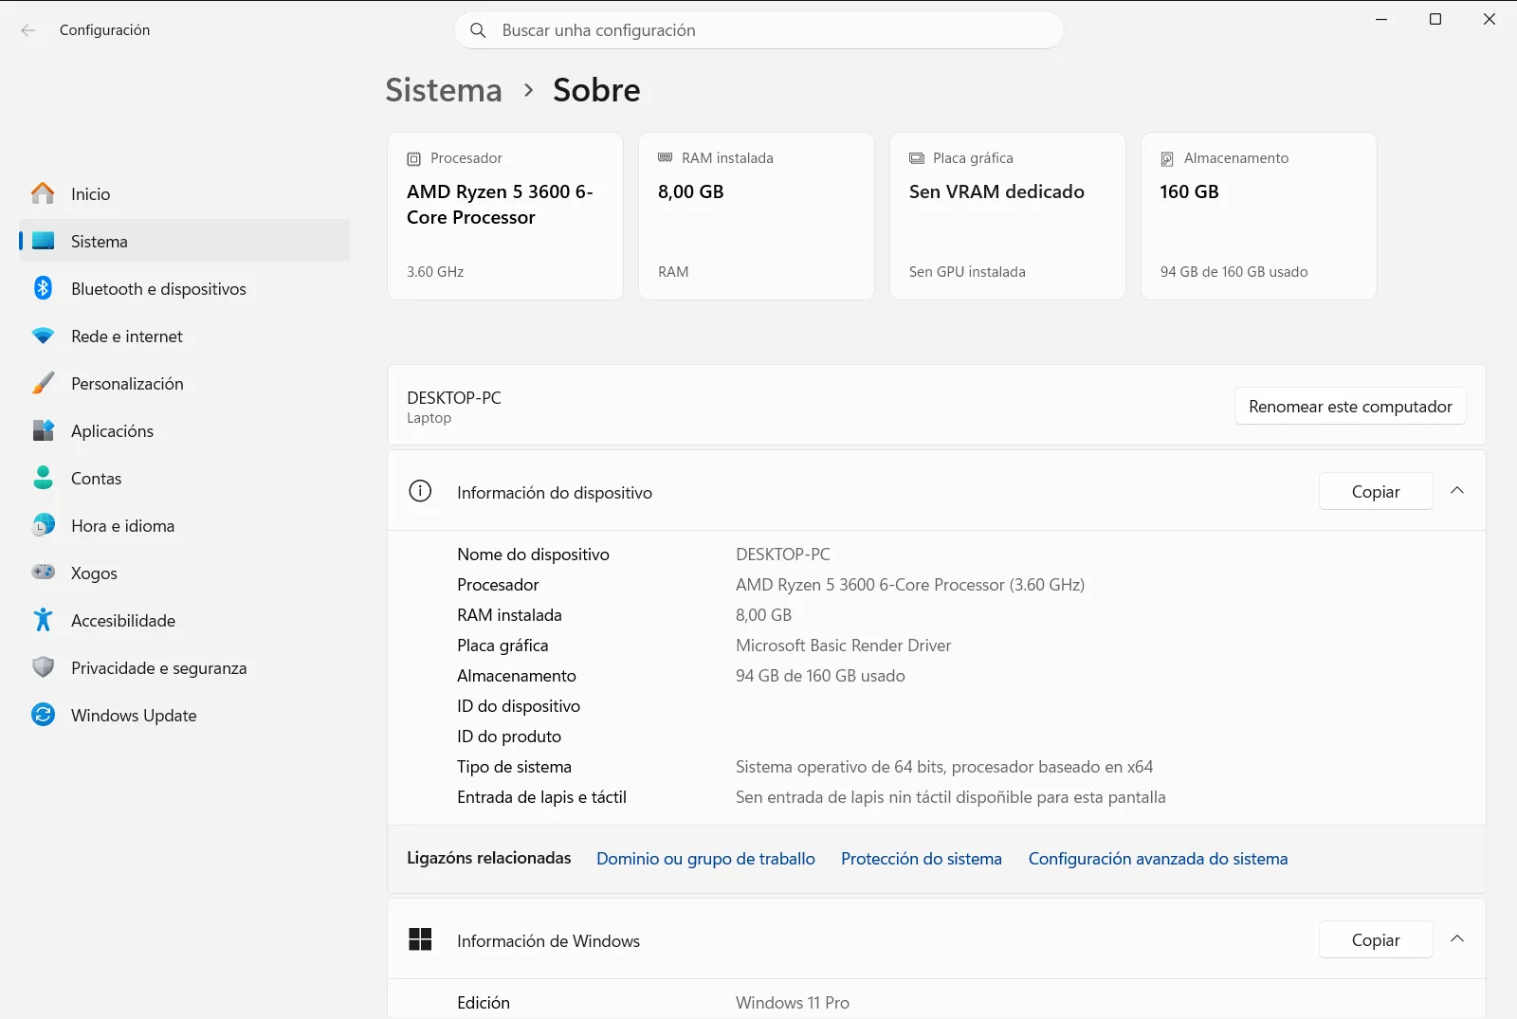Open Configuración avanzada do sistema link
This screenshot has height=1019, width=1517.
(x=1158, y=859)
